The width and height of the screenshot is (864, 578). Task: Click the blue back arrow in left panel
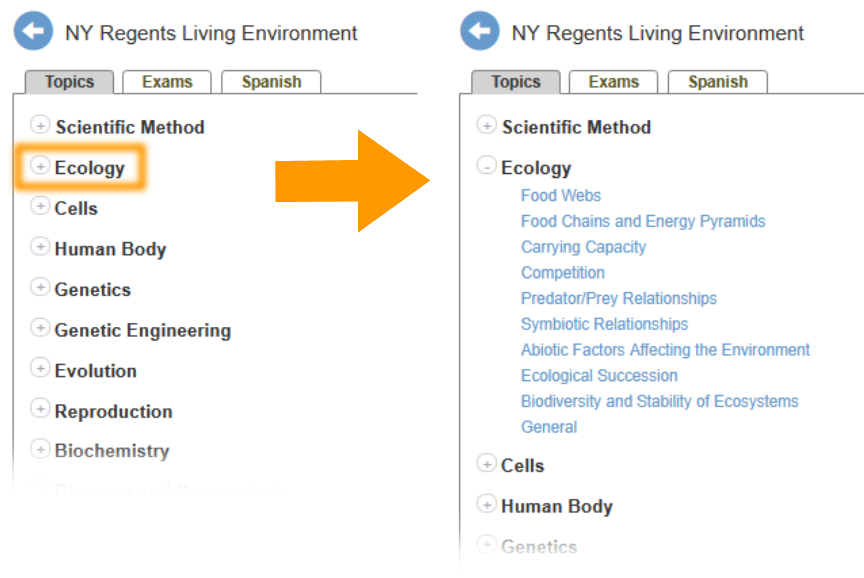(33, 31)
